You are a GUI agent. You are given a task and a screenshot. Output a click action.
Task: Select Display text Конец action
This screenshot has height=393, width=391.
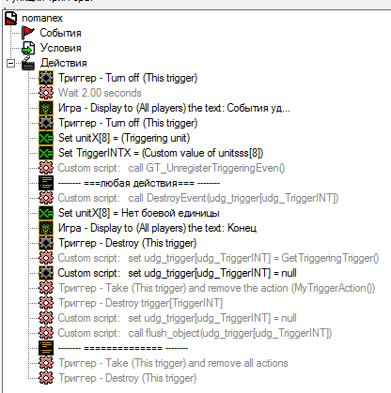pos(157,228)
